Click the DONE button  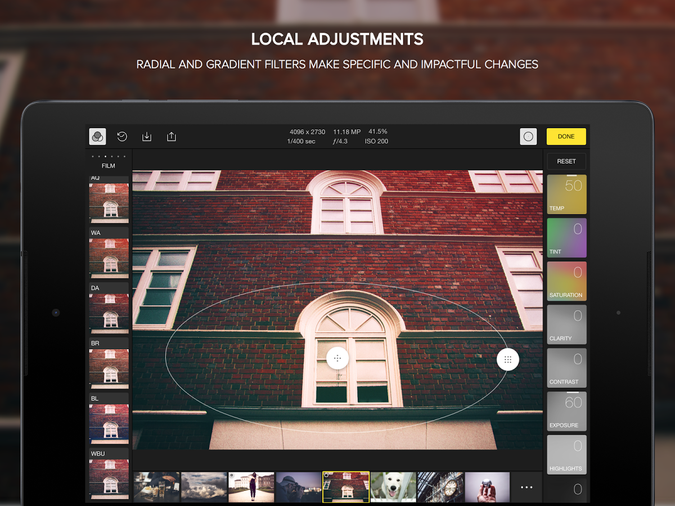566,136
